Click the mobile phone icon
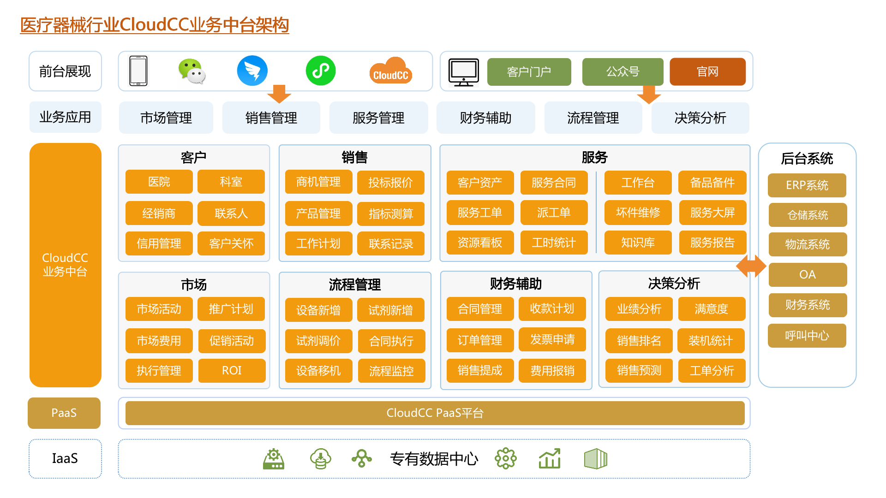 click(138, 71)
